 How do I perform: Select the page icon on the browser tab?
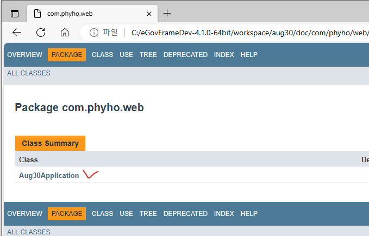click(x=37, y=14)
